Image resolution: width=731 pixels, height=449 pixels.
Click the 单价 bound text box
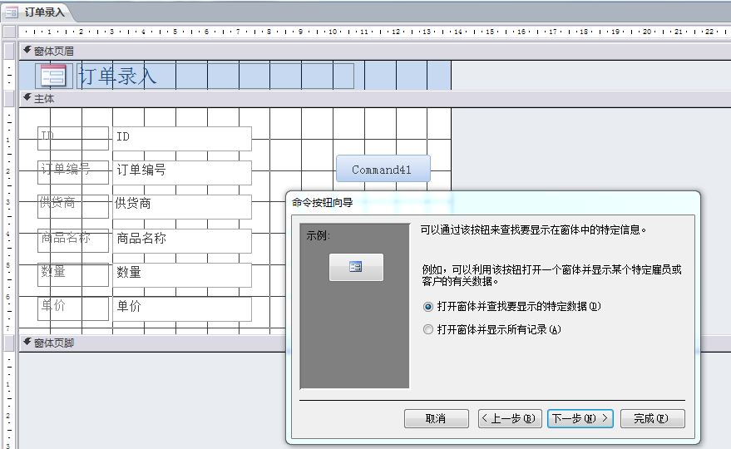[x=181, y=308]
